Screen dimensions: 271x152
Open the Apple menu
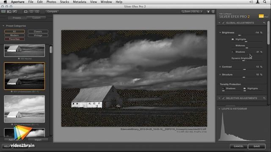[5, 2]
